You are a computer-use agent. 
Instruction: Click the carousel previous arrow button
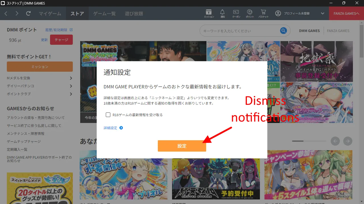pos(335,141)
